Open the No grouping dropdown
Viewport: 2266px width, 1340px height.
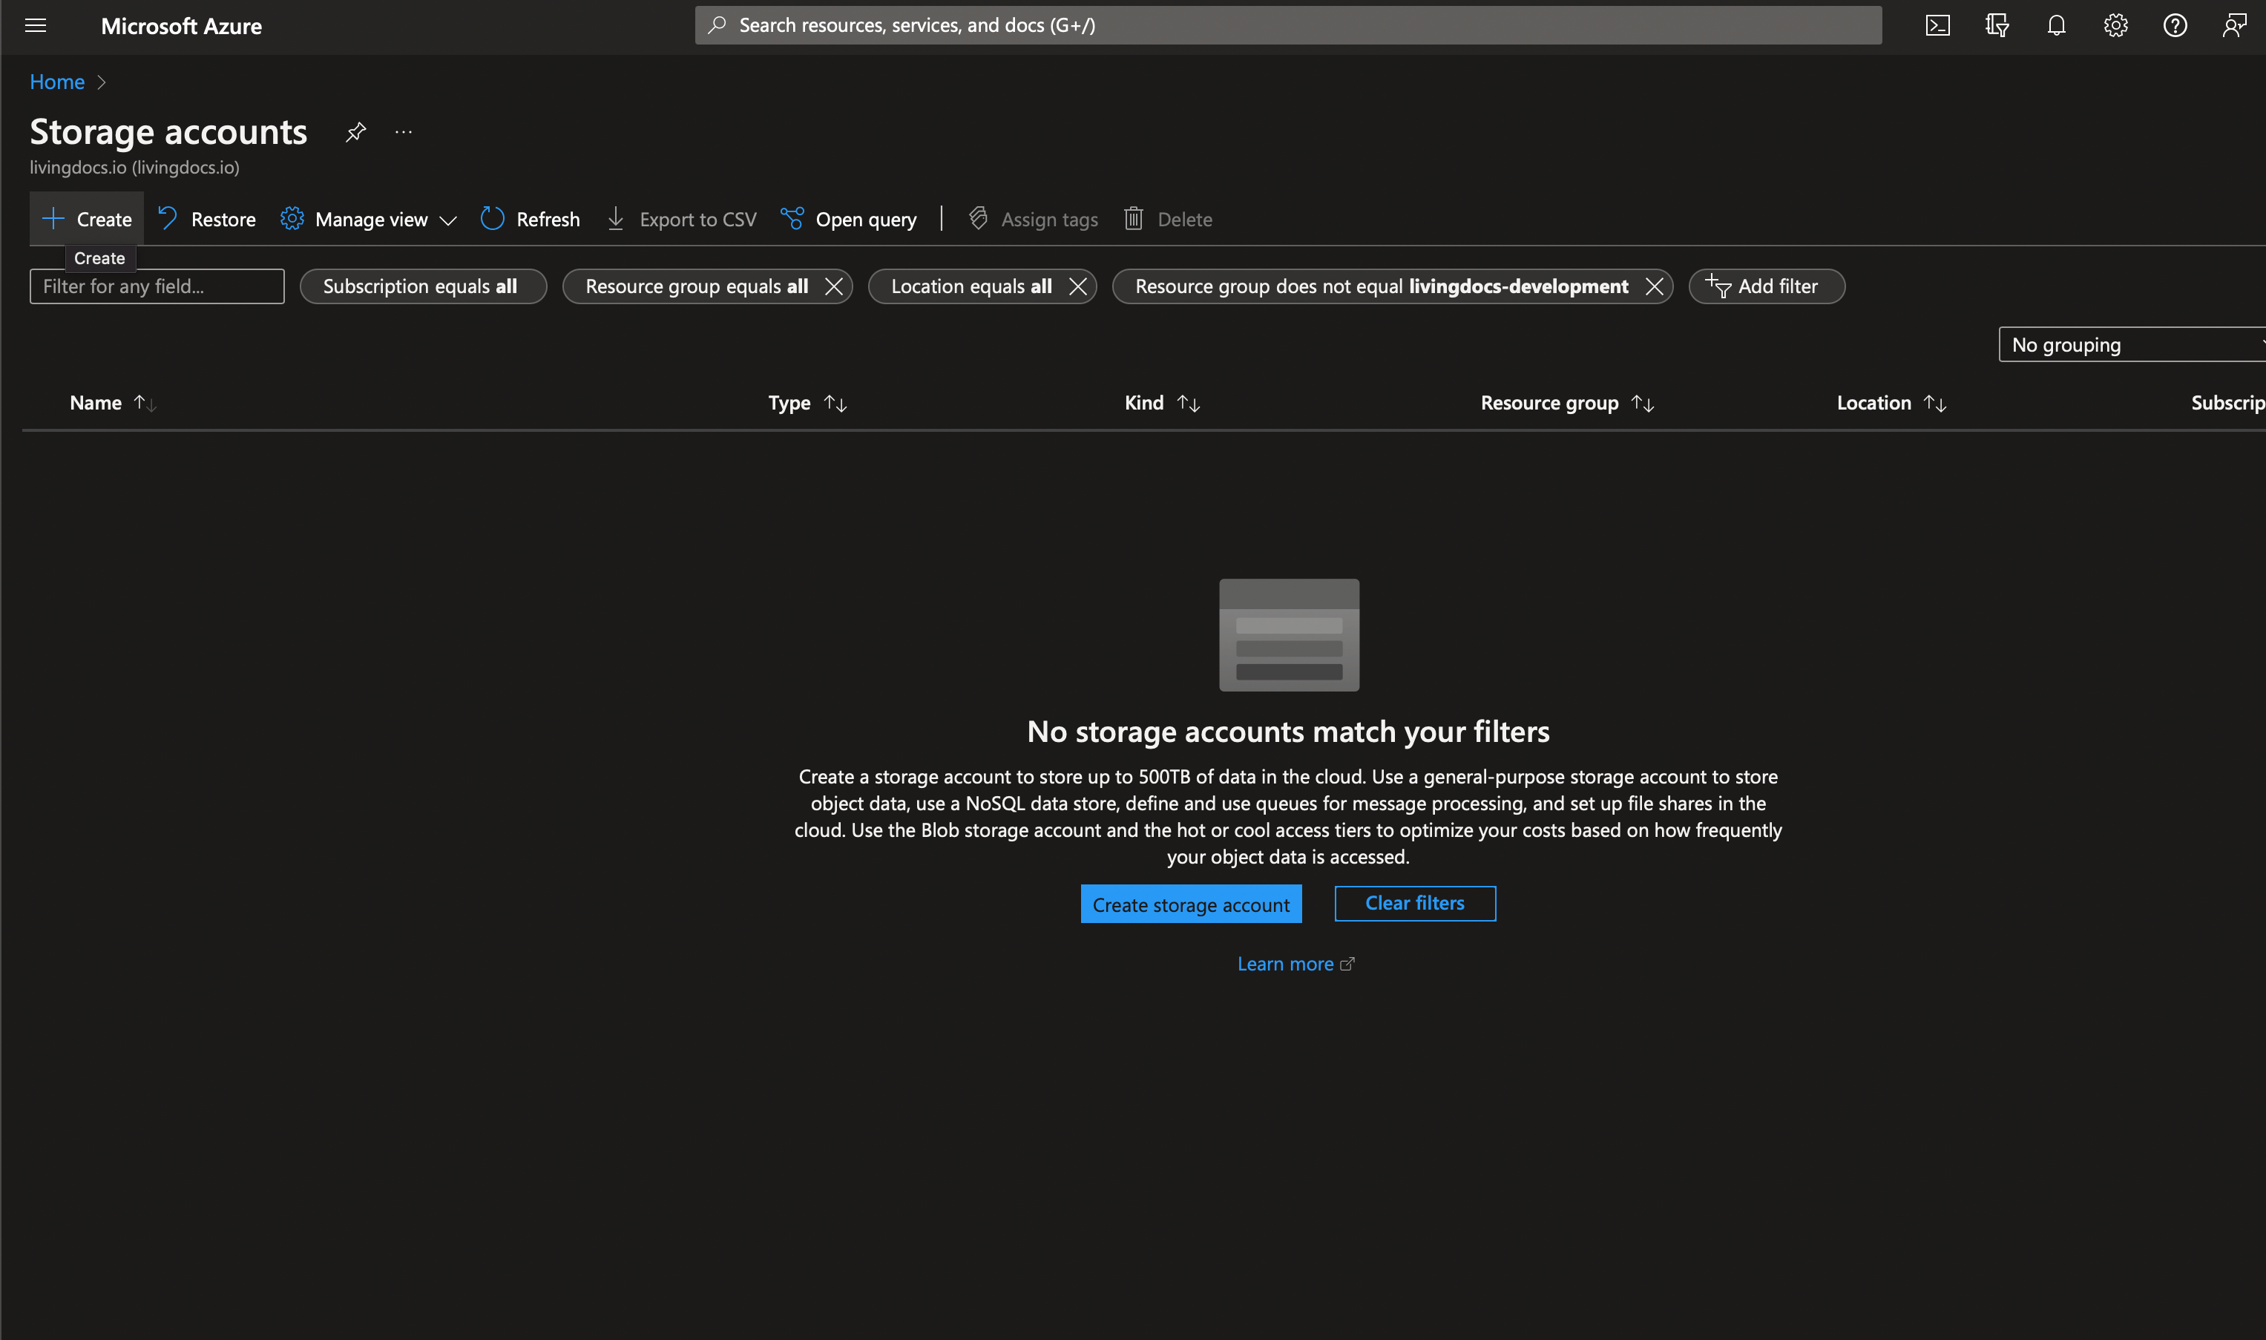coord(2130,344)
